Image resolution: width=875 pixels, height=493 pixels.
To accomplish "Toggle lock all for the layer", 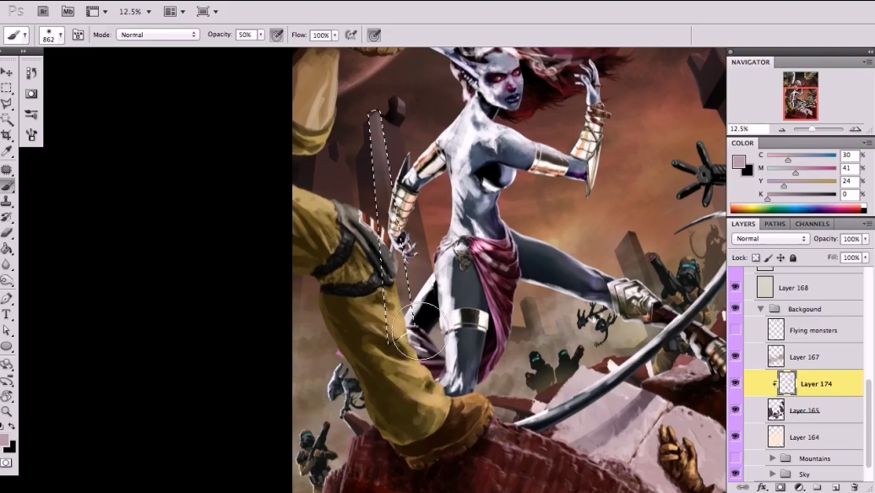I will 793,257.
